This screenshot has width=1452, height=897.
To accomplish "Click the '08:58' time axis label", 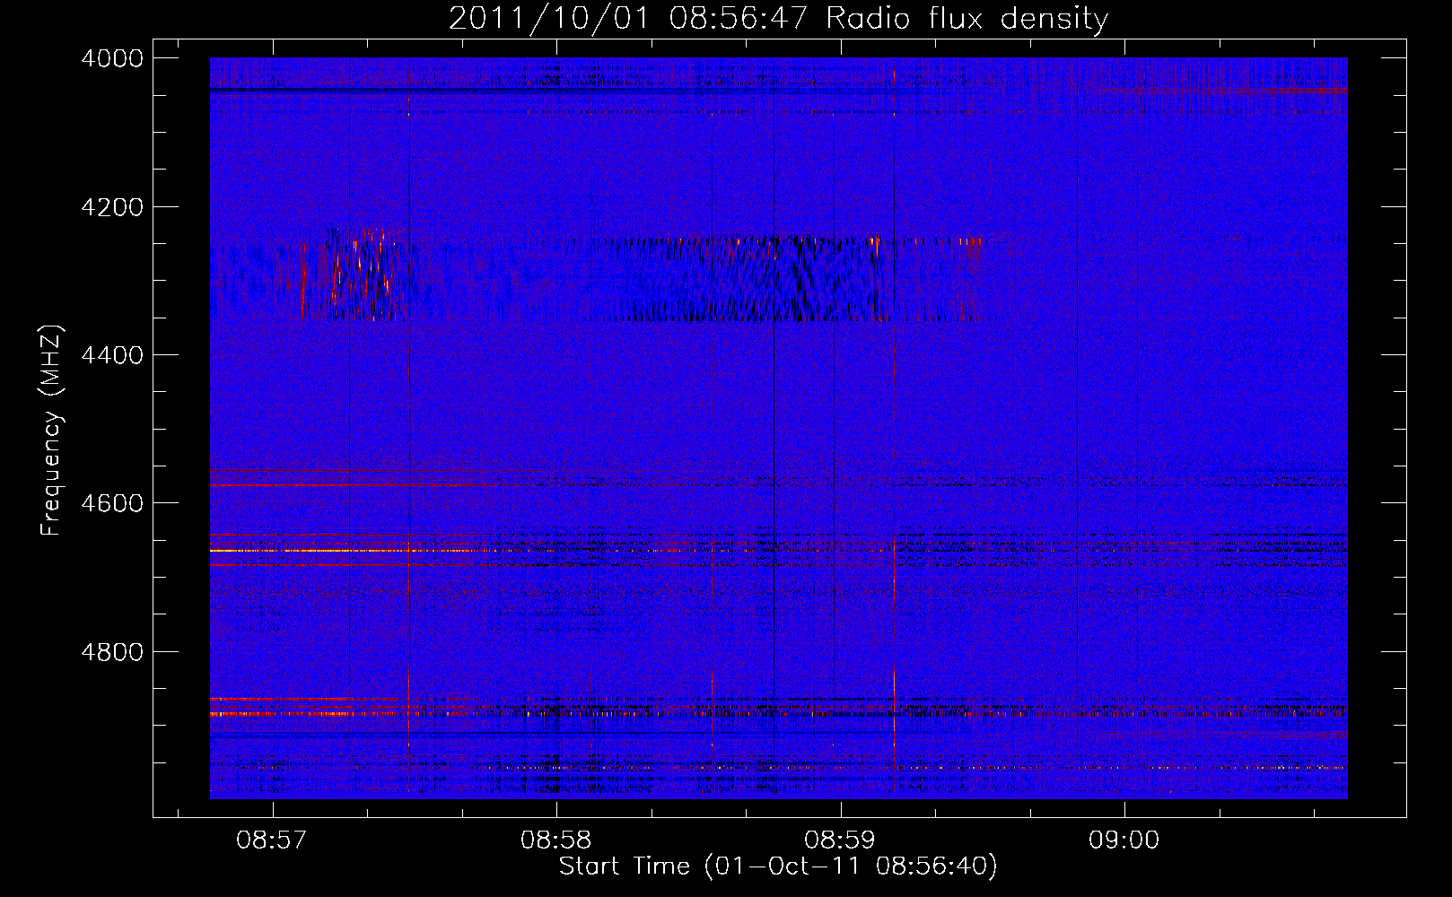I will click(555, 840).
